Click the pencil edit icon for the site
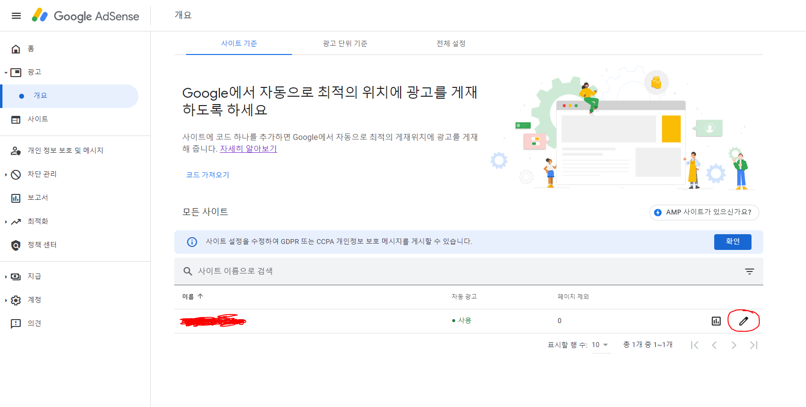Viewport: 806px width, 407px height. [x=744, y=321]
